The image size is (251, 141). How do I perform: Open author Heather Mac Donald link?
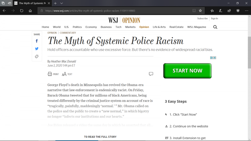click(x=64, y=61)
